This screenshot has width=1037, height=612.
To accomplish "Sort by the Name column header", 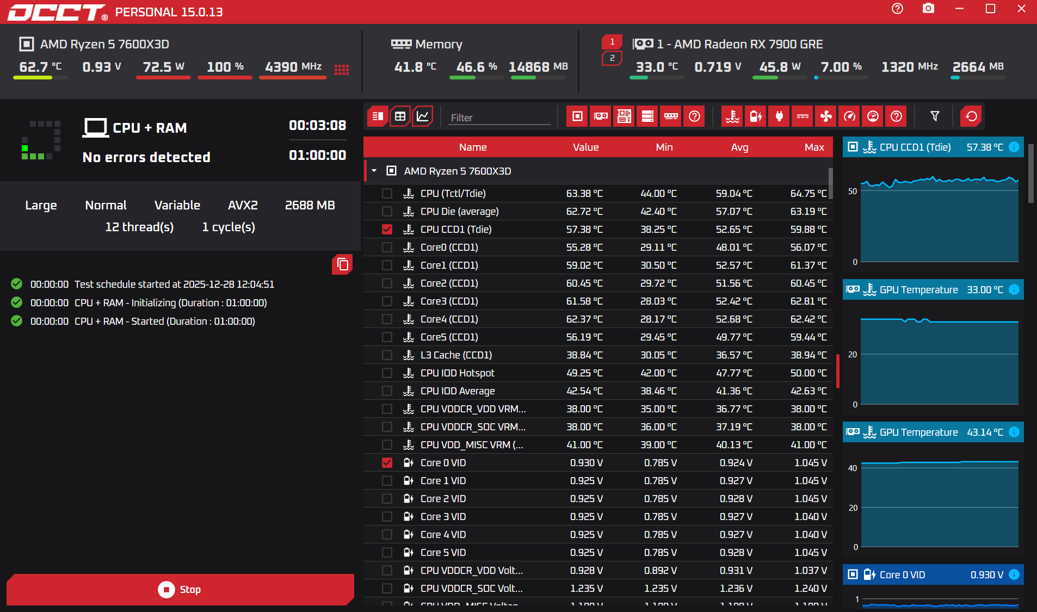I will (473, 147).
